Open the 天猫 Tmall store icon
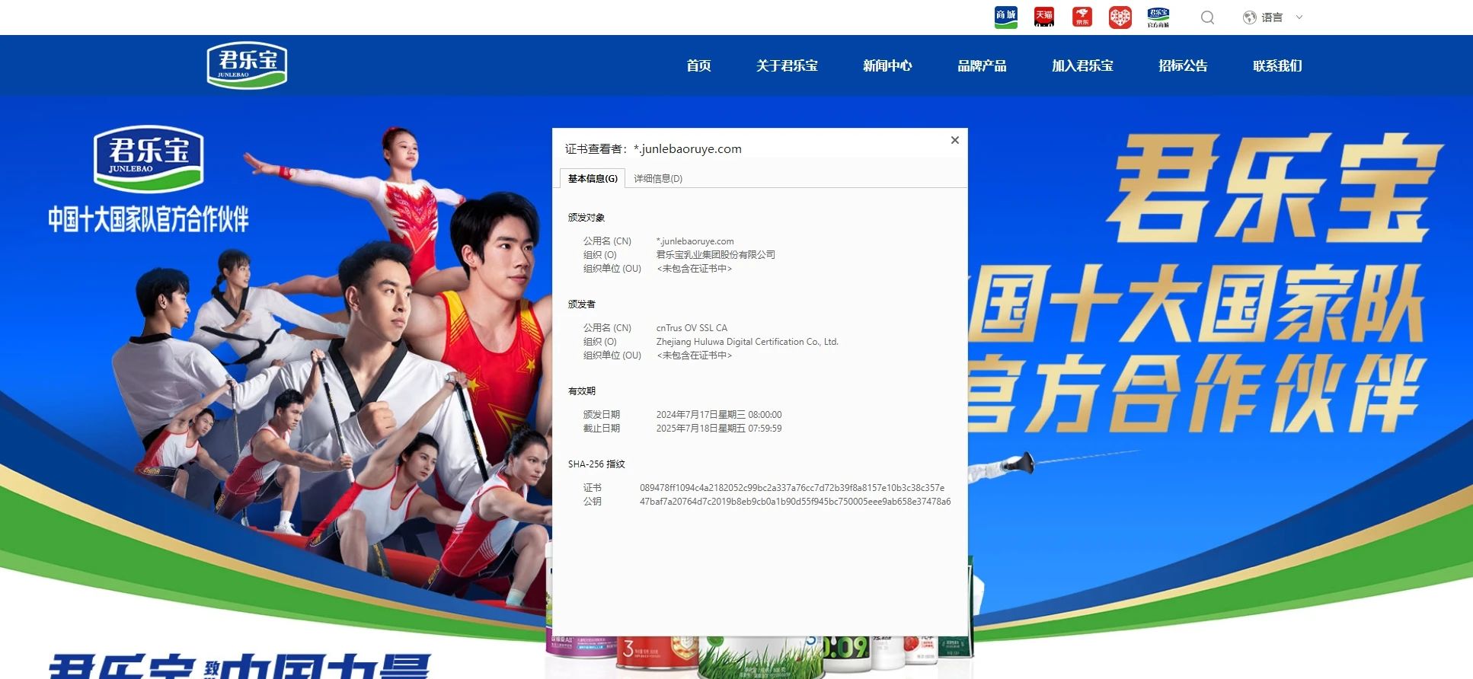1473x679 pixels. (1044, 18)
